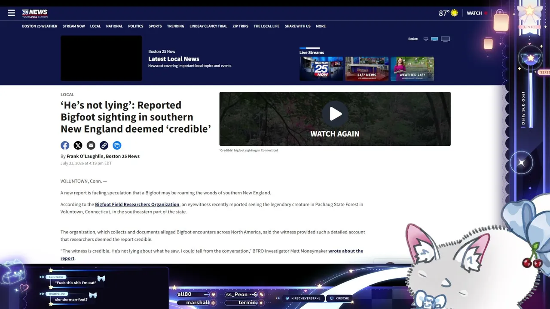Open Boston 25 Weather menu item
This screenshot has height=309, width=550.
pos(40,26)
